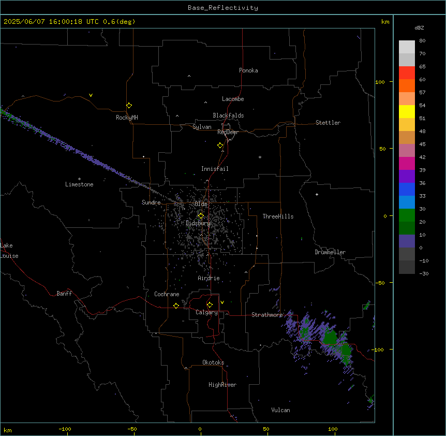The height and width of the screenshot is (436, 446).
Task: Click the Airdrie city label
Action: click(209, 278)
